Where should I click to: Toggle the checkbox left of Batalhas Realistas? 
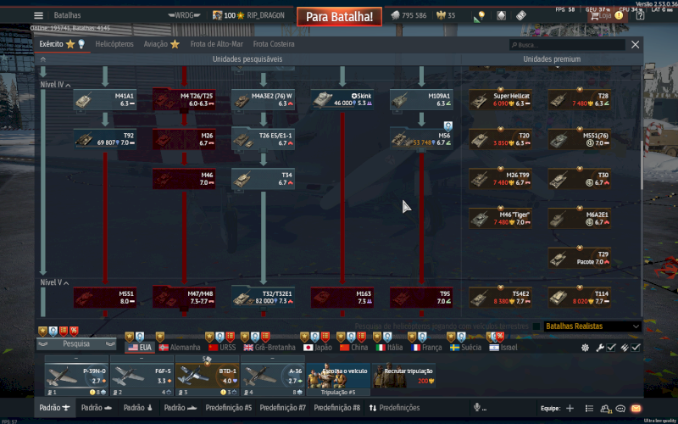[536, 326]
